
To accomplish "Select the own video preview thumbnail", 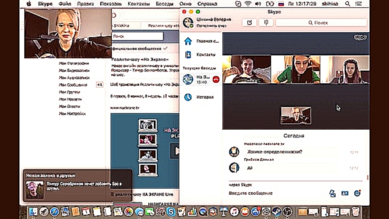I will [296, 116].
